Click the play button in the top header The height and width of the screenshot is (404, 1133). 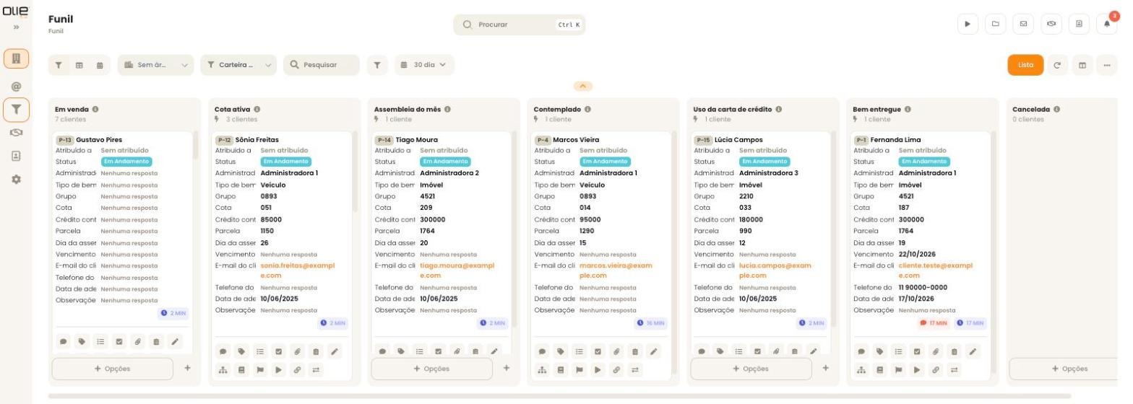click(968, 24)
